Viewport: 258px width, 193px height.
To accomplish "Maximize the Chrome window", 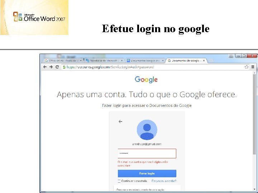I will coord(244,56).
